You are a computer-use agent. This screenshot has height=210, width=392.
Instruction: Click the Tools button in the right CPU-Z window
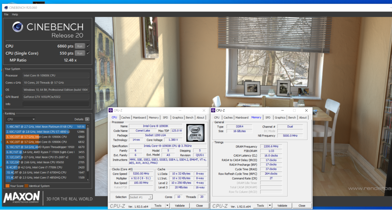tap(261, 205)
